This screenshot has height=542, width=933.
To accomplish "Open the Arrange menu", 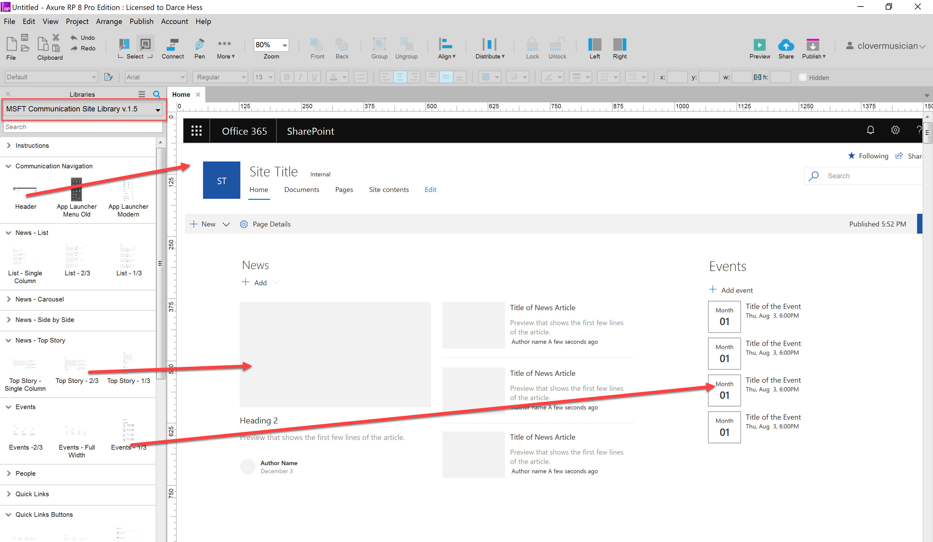I will [x=109, y=21].
